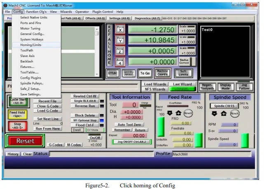Click the Zero Z button
Viewport: 267px width, 189px height.
(x=120, y=51)
